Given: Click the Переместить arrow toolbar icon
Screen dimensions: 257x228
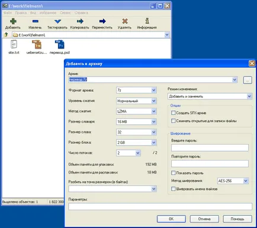Looking at the screenshot, I should [102, 21].
